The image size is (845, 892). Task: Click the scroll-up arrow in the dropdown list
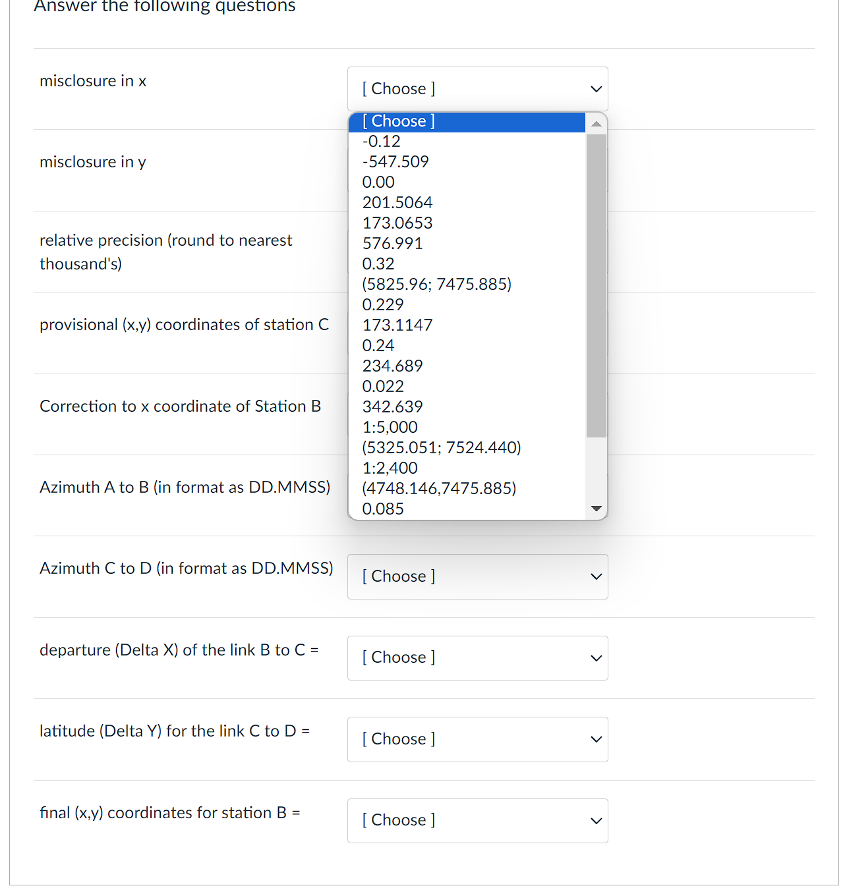click(596, 123)
